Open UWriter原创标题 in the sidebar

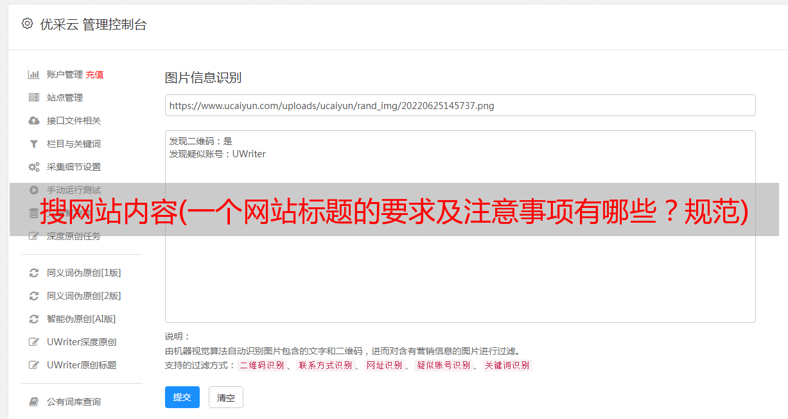click(x=82, y=365)
